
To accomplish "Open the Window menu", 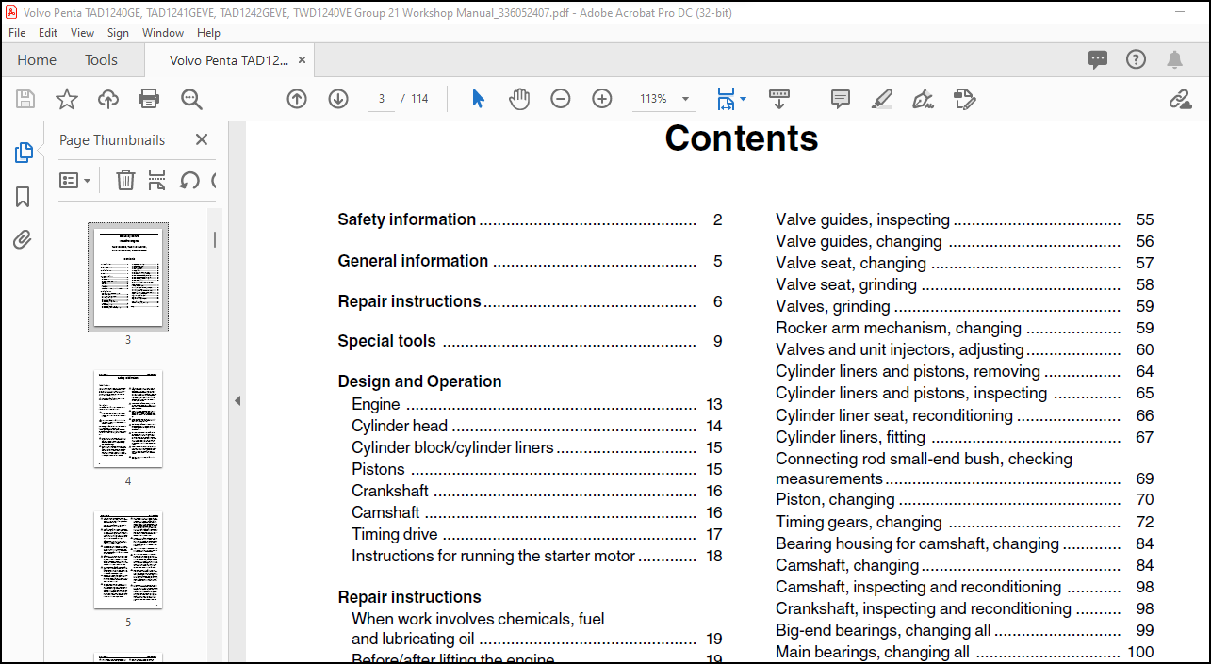I will pos(163,32).
